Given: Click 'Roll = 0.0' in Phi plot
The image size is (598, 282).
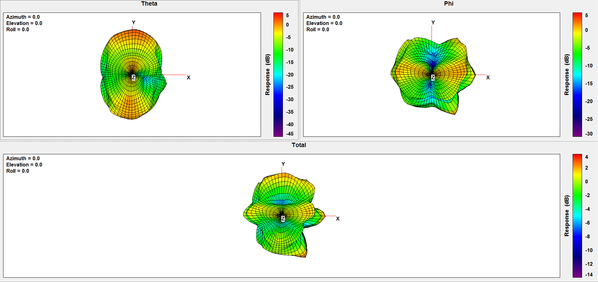Looking at the screenshot, I should click(318, 30).
